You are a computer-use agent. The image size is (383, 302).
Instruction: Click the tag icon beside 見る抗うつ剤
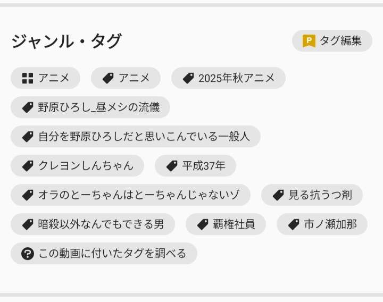278,195
